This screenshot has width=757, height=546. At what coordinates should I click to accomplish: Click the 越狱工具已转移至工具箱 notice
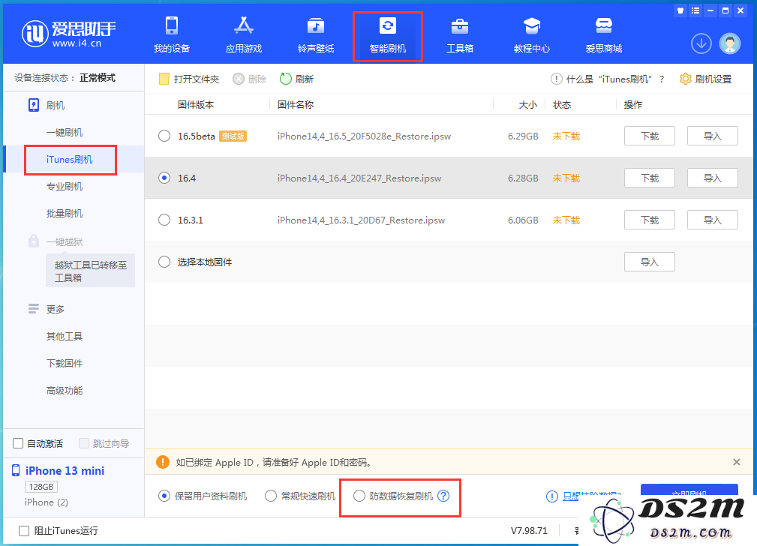pyautogui.click(x=90, y=271)
